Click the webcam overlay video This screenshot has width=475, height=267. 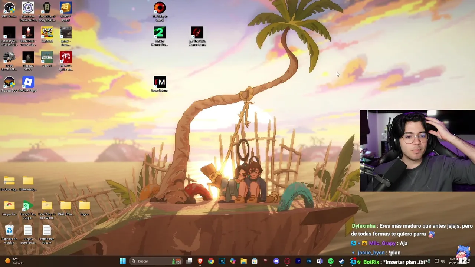(x=417, y=151)
